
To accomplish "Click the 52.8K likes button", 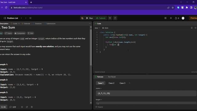I will (x=3, y=107).
